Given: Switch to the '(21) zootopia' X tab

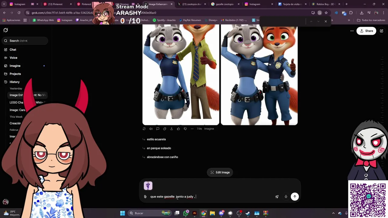Looking at the screenshot, I should coord(192,4).
